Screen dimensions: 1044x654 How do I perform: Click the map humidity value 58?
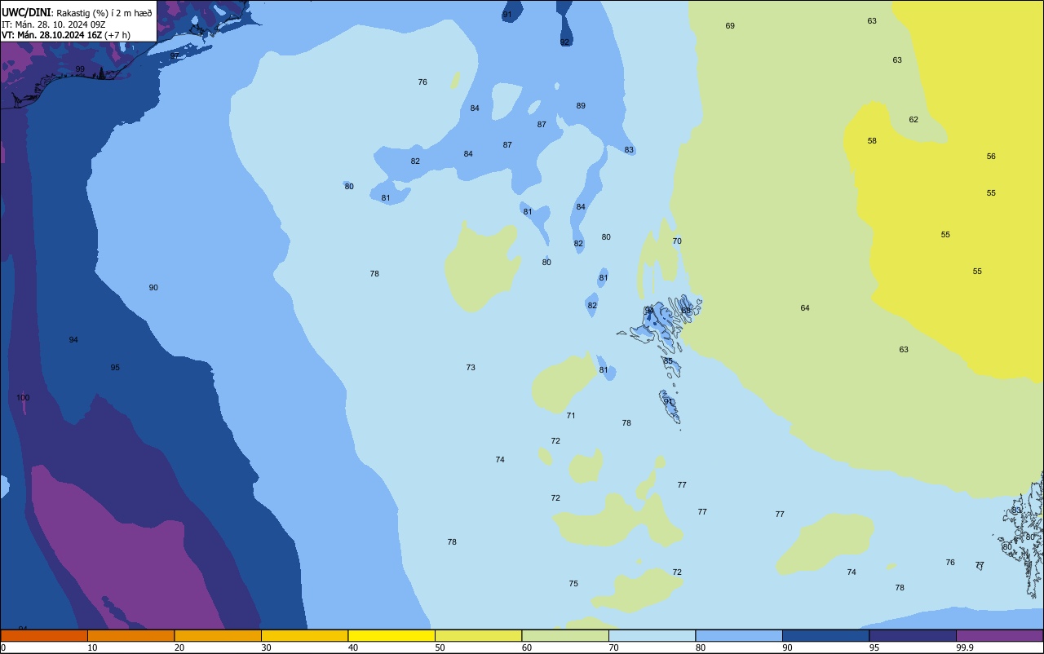(872, 141)
